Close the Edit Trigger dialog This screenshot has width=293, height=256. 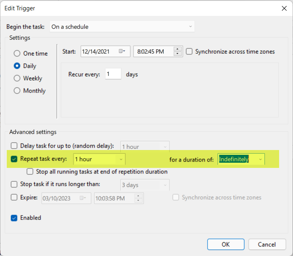(x=284, y=8)
